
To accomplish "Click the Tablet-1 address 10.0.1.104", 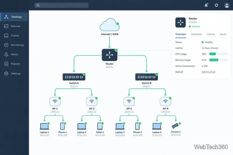I will tap(100, 135).
